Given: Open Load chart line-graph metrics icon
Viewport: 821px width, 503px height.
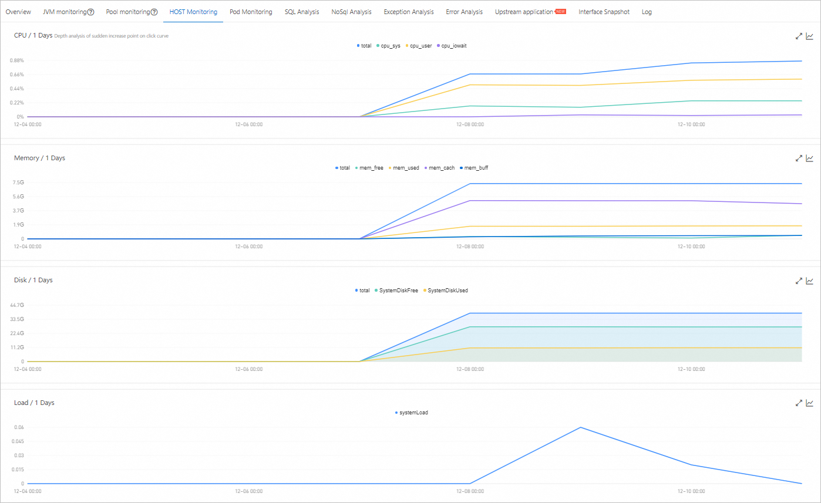Looking at the screenshot, I should pos(810,403).
